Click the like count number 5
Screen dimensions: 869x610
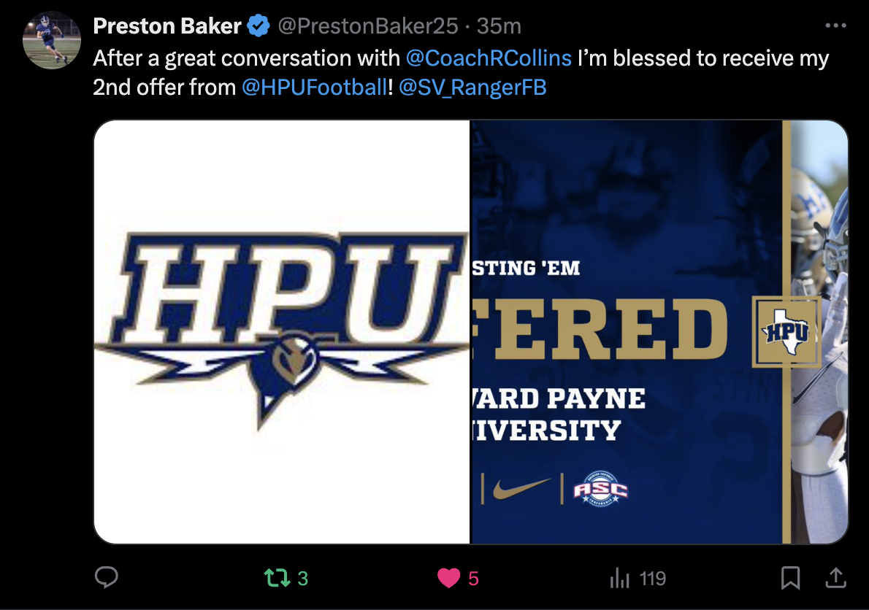coord(473,579)
